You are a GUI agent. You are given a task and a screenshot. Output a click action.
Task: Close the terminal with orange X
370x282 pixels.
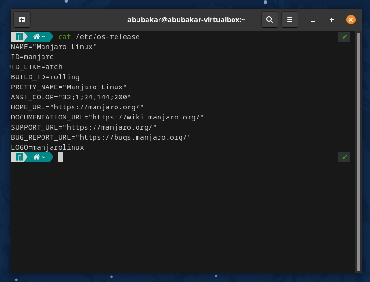(x=350, y=20)
